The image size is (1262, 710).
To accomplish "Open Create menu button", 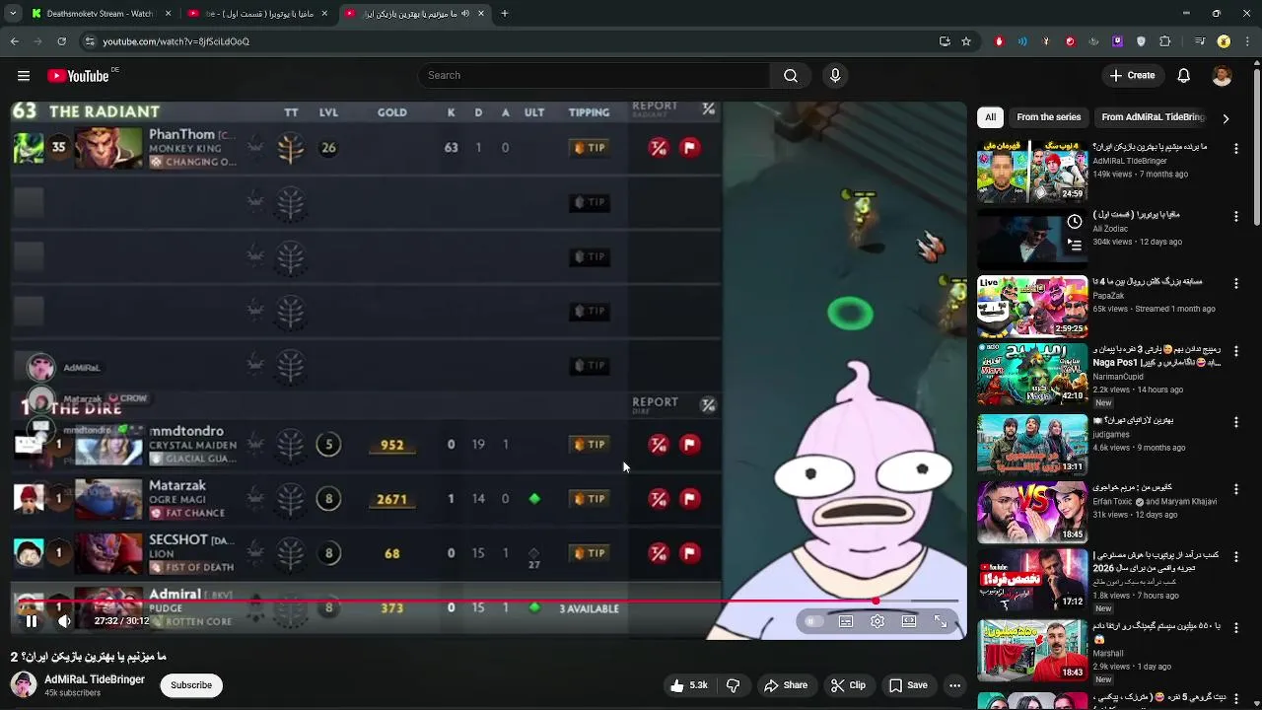I will [x=1132, y=76].
